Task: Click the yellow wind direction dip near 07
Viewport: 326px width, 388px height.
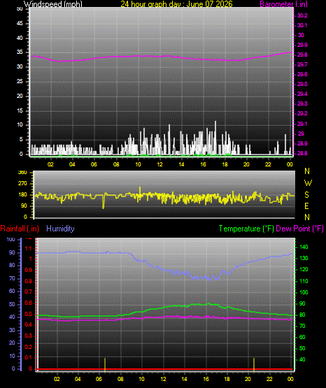Action: pyautogui.click(x=104, y=201)
